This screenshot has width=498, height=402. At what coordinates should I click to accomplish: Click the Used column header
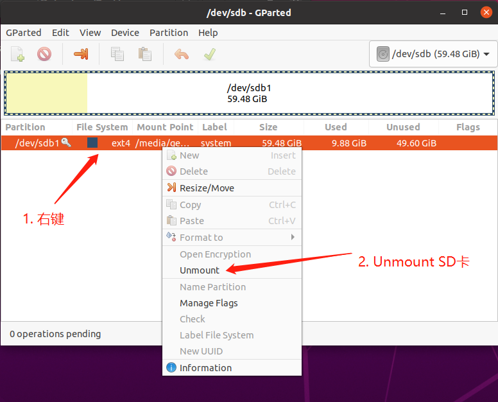tap(336, 127)
